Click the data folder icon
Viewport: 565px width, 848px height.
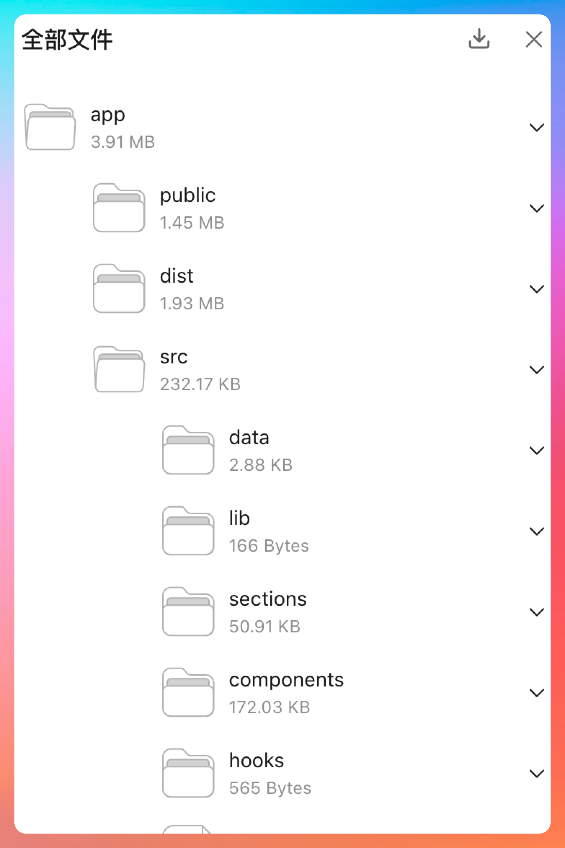point(188,450)
